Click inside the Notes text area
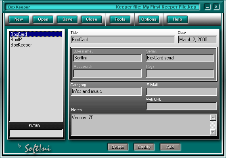This screenshot has height=158, width=226. click(140, 125)
